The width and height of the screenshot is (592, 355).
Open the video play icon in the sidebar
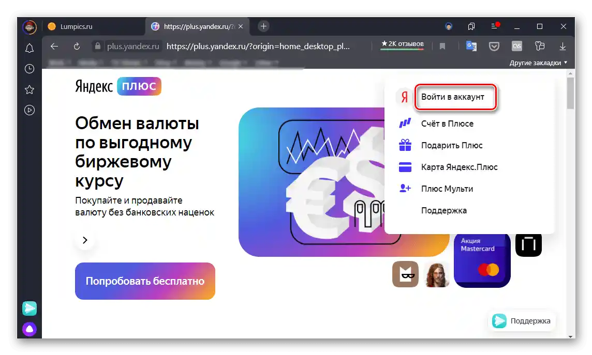point(29,110)
